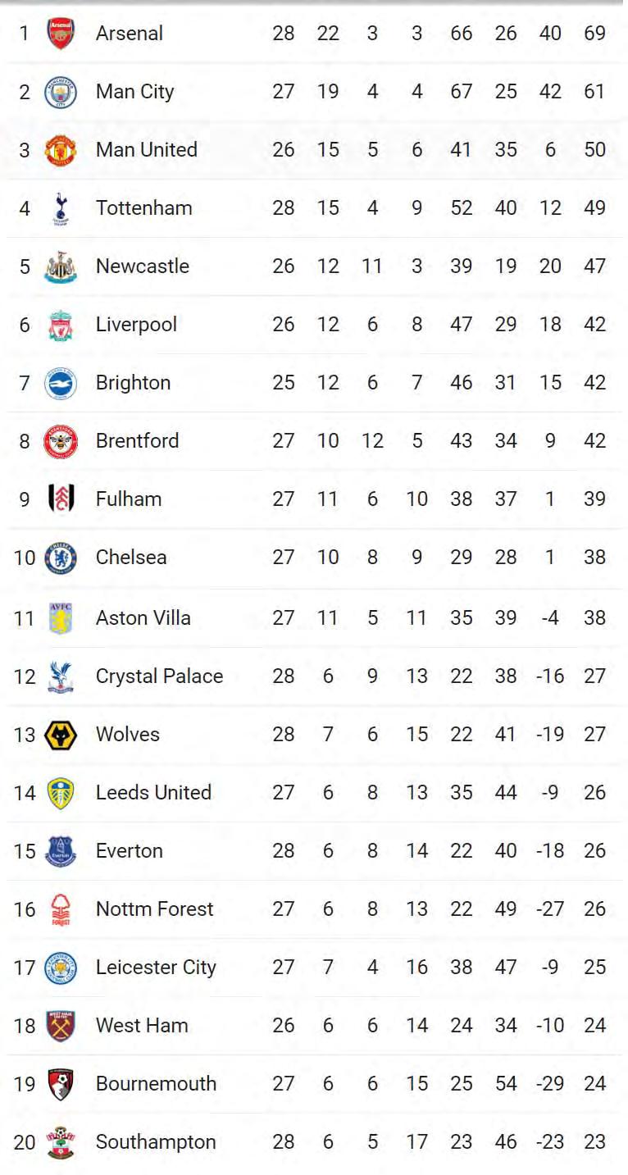This screenshot has width=628, height=1175.
Task: Click the Newcastle club crest
Action: 60,266
